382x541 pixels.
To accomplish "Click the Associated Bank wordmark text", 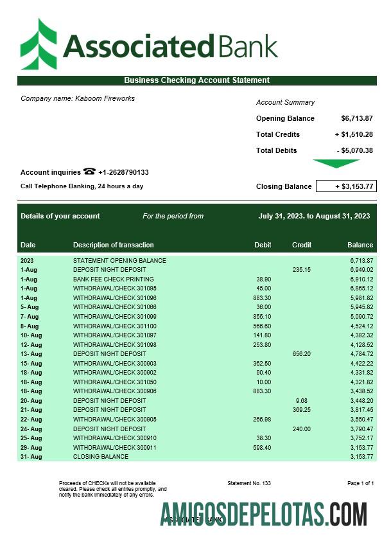I will pos(170,46).
